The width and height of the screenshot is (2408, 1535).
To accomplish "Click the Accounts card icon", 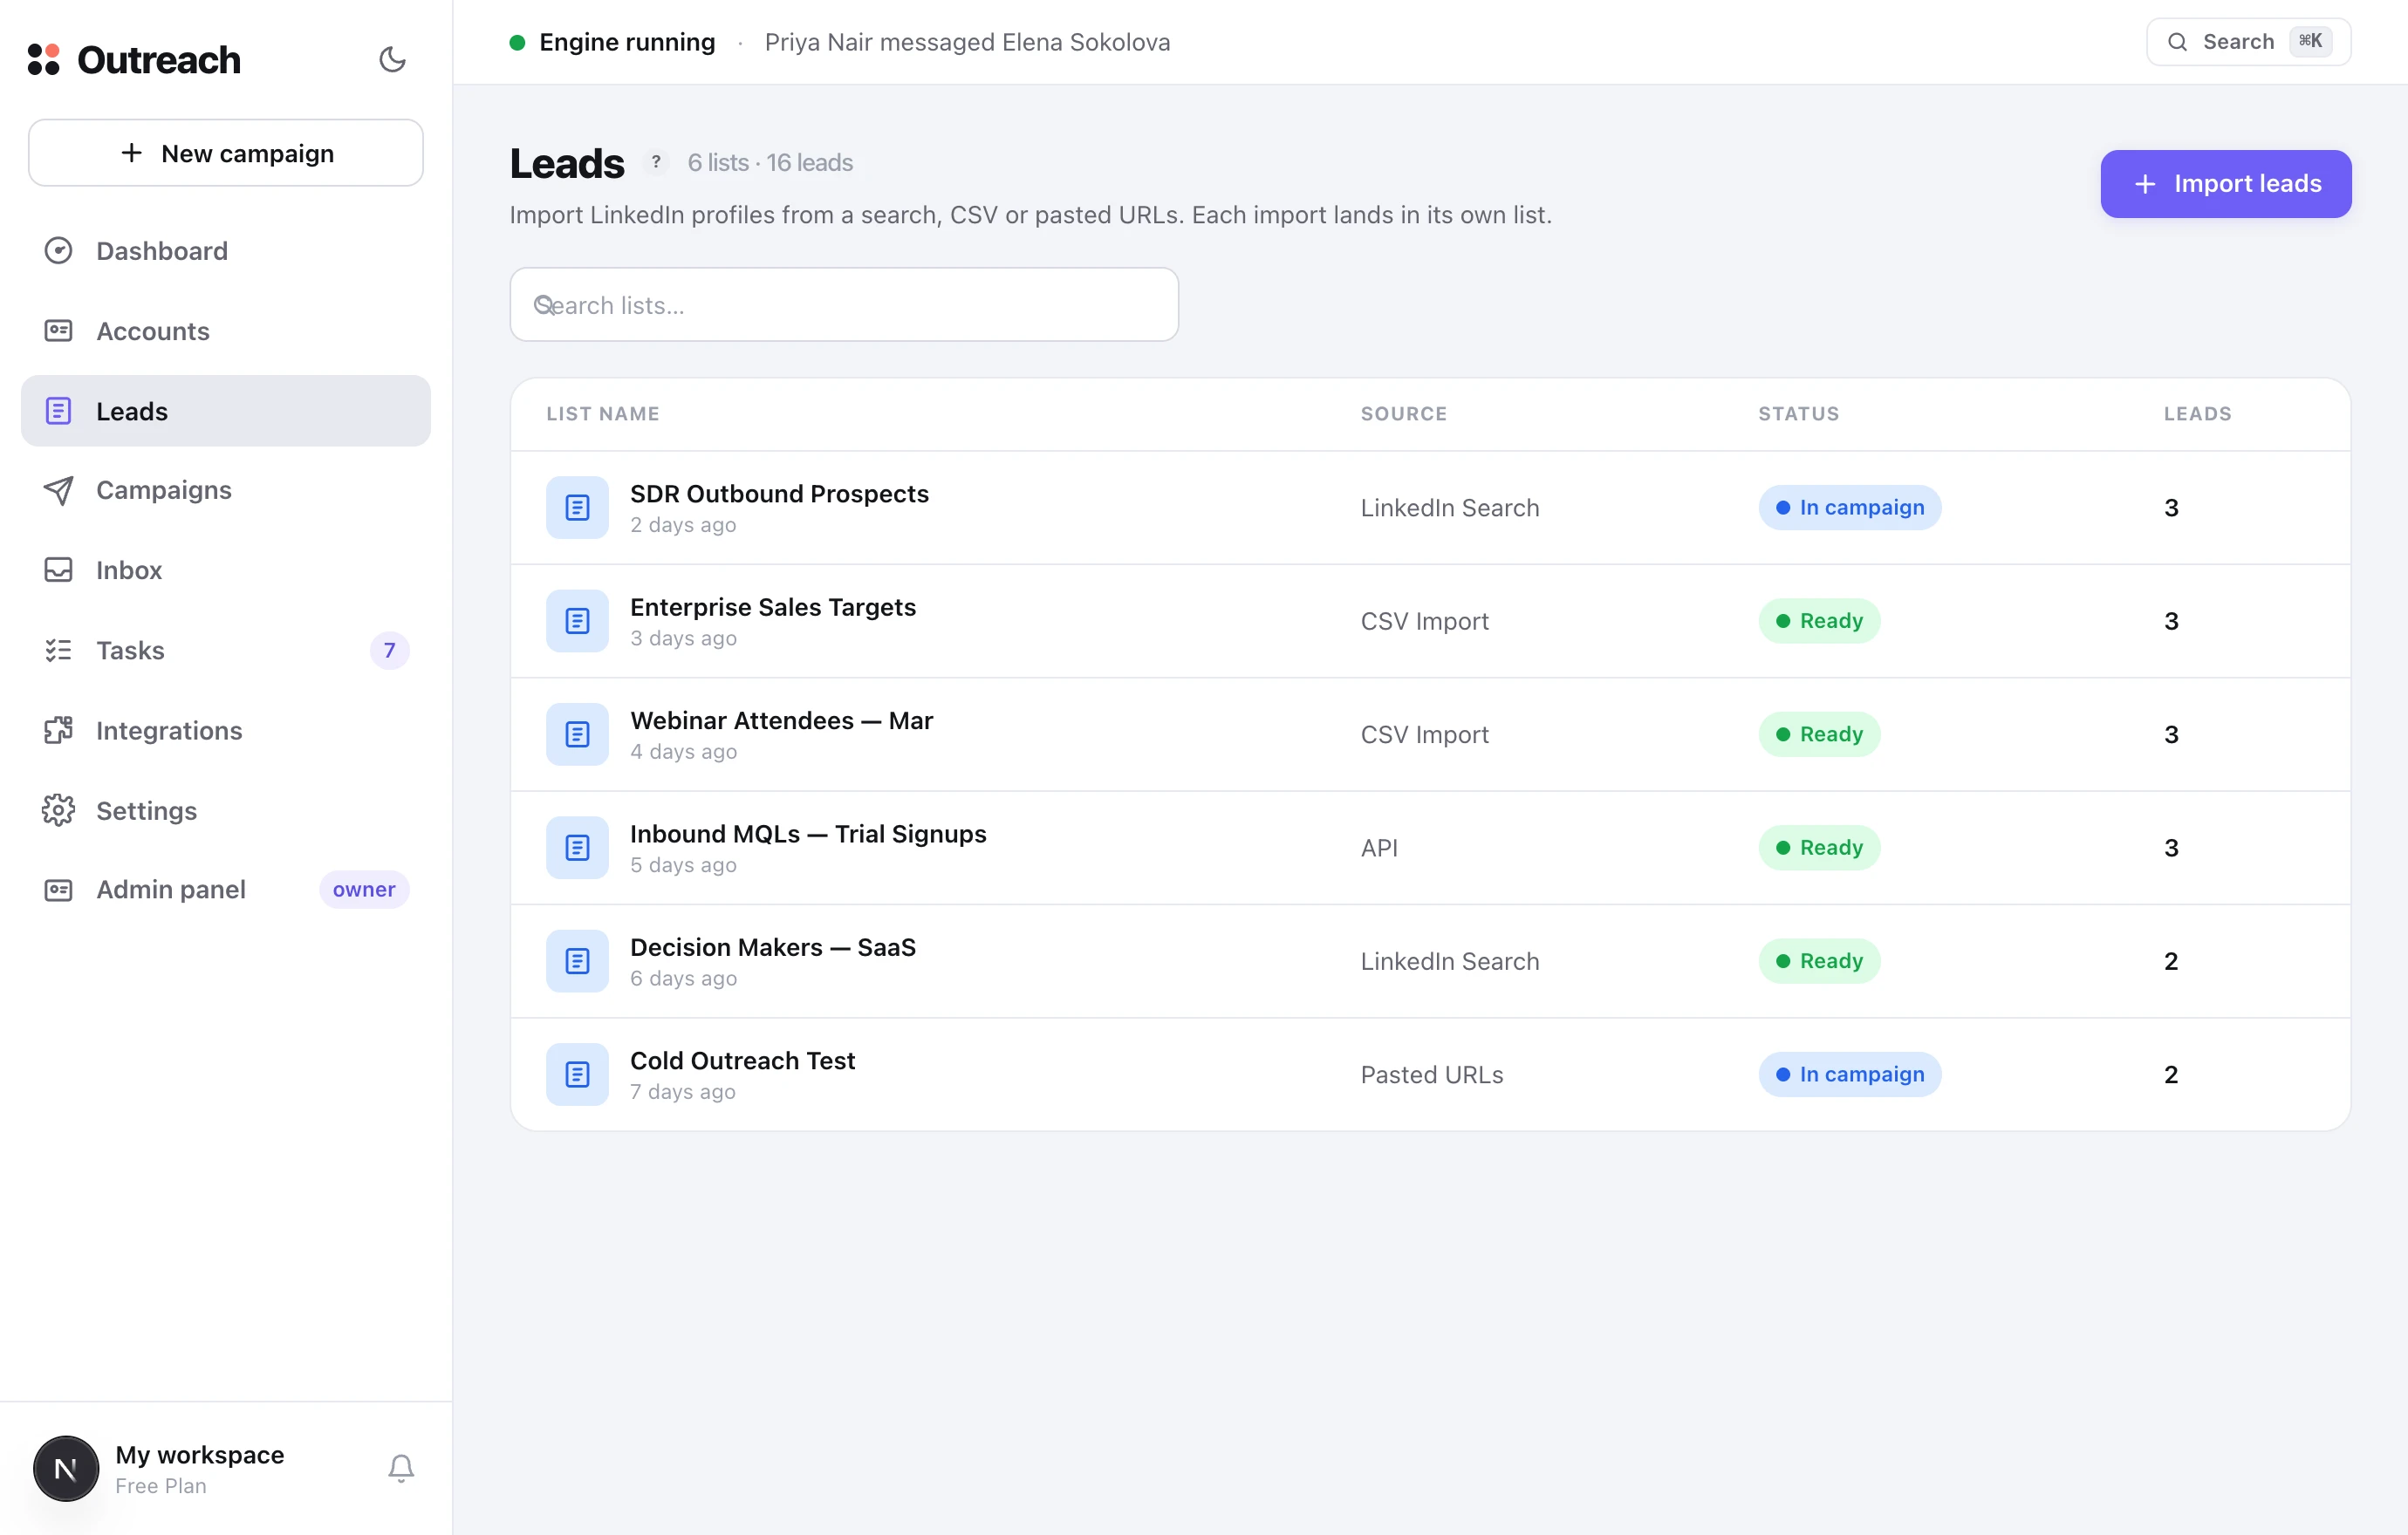I will (x=58, y=331).
